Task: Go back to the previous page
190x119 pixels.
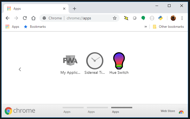Action: coord(8,18)
